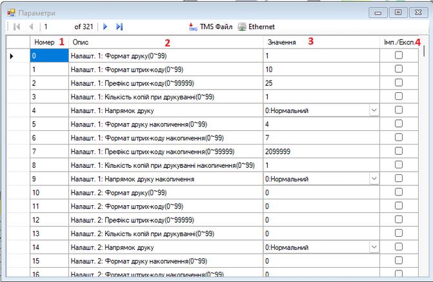
Task: Click the current record number field
Action: click(x=56, y=26)
